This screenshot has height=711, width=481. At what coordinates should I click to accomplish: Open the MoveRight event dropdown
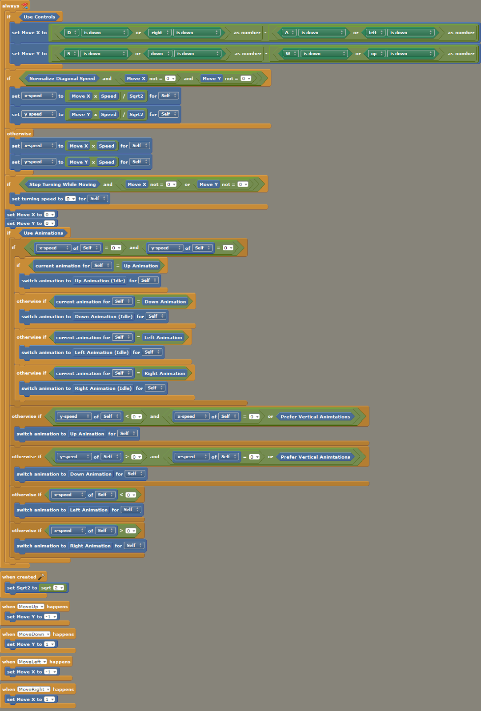coord(34,689)
